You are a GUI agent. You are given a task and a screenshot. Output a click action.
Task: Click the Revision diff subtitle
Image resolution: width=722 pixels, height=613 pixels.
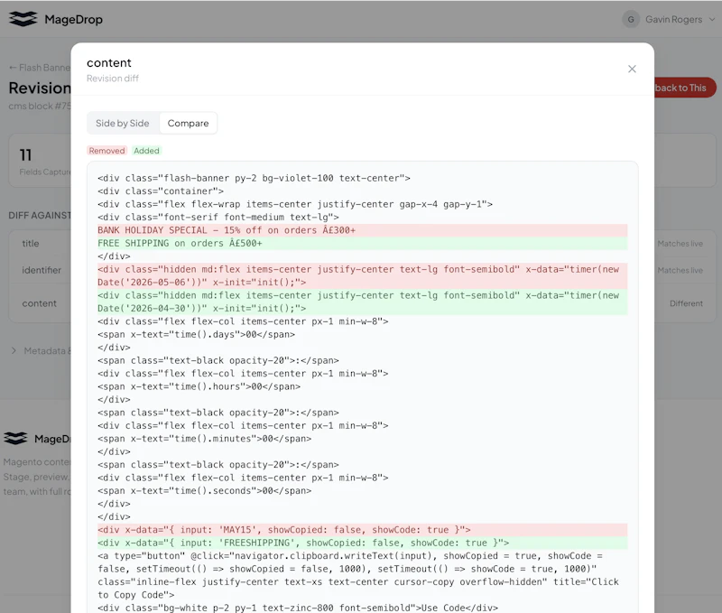tap(113, 79)
